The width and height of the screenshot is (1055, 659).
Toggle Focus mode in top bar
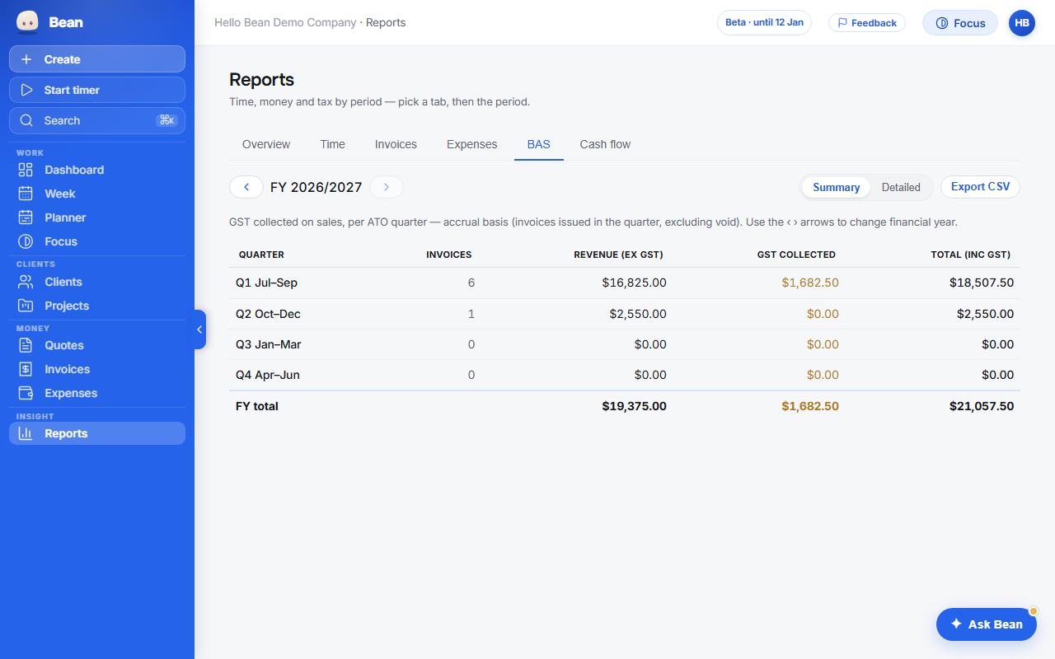tap(960, 23)
